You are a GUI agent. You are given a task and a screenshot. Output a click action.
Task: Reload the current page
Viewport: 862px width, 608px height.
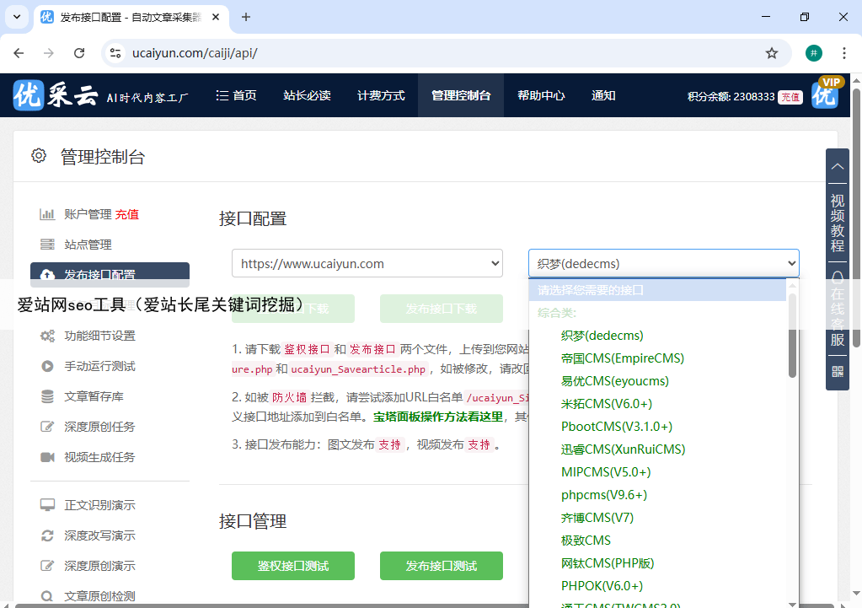[79, 53]
